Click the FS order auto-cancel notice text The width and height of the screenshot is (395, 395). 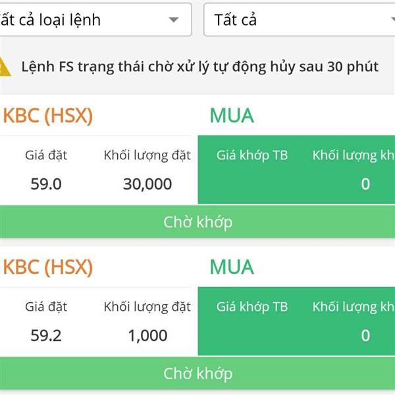pyautogui.click(x=199, y=67)
